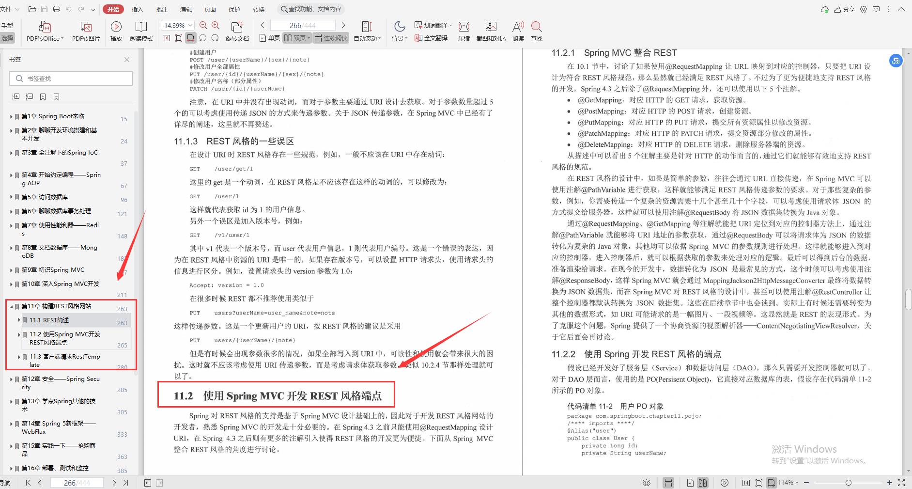Switch to 页面 ribbon tab
Viewport: 912px width, 489px height.
coord(210,9)
